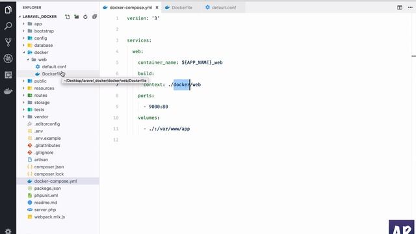Expand the tests folder

click(x=39, y=110)
